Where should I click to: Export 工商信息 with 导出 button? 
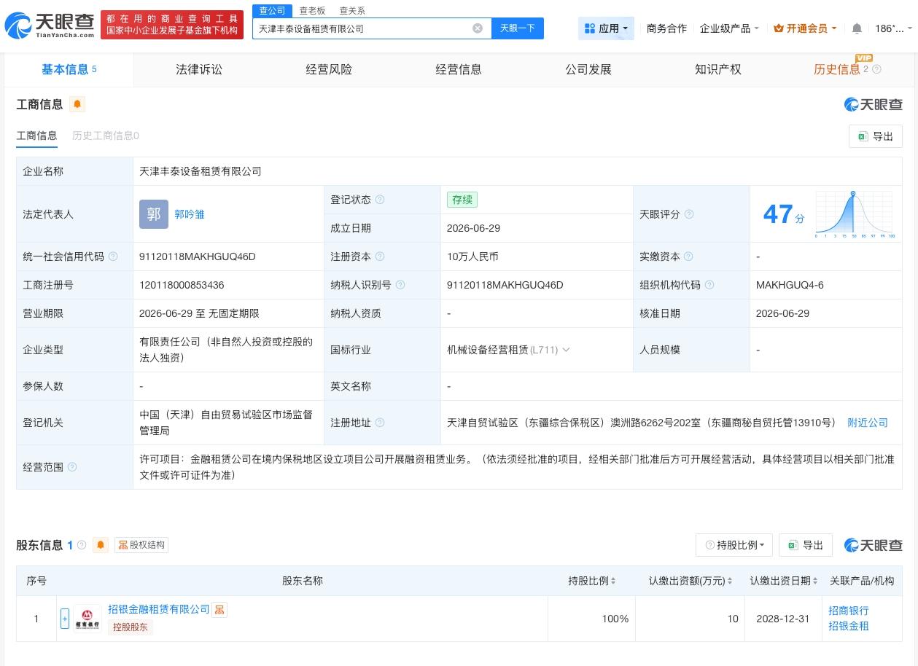coord(876,136)
